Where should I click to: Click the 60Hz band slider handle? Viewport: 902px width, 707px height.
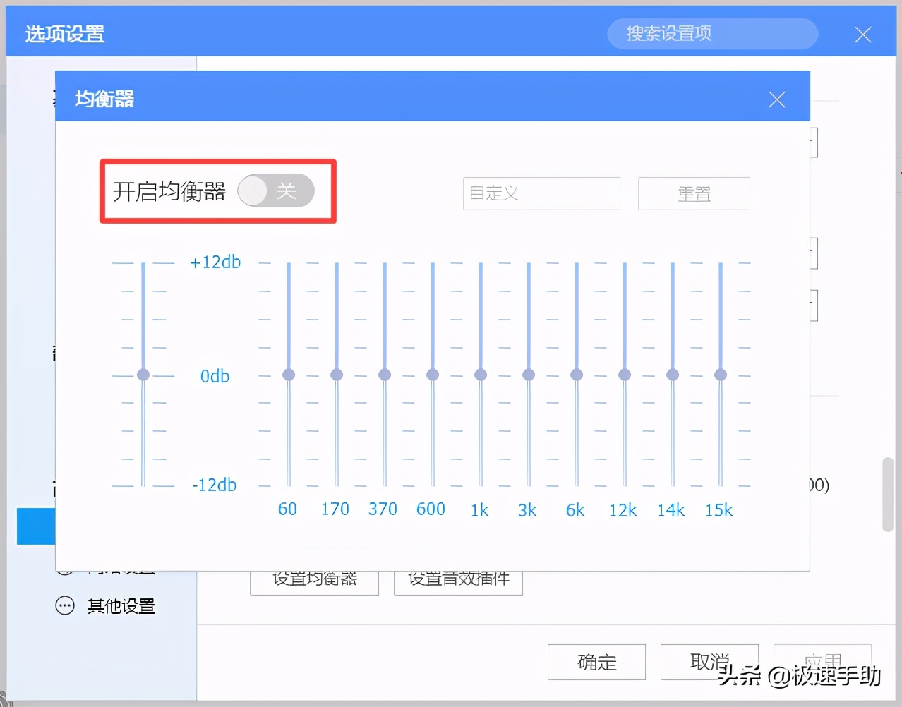coord(288,375)
